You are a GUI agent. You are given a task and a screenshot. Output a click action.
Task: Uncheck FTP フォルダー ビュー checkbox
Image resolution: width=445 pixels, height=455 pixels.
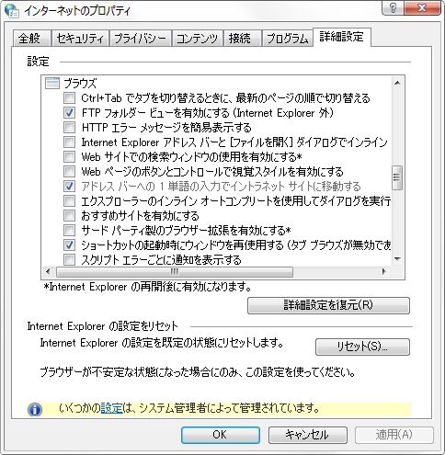click(69, 113)
